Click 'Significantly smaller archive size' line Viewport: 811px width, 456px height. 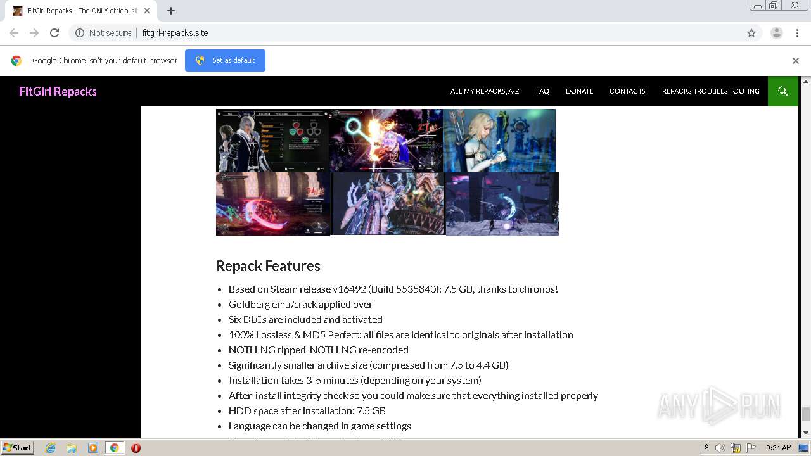(369, 365)
